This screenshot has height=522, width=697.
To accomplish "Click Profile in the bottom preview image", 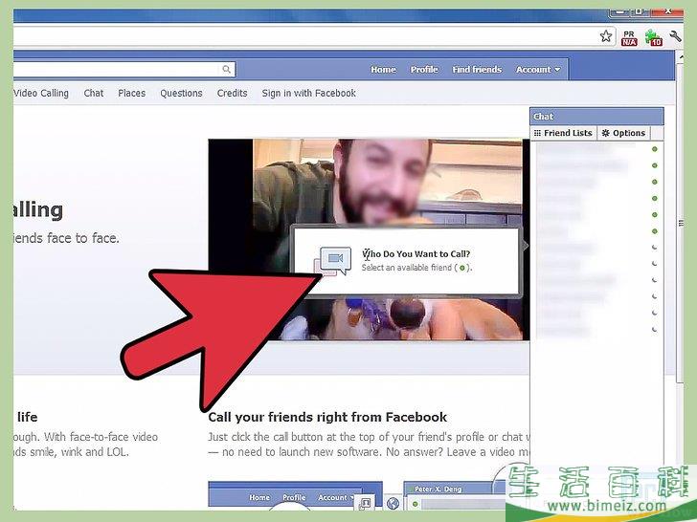I will tap(294, 497).
